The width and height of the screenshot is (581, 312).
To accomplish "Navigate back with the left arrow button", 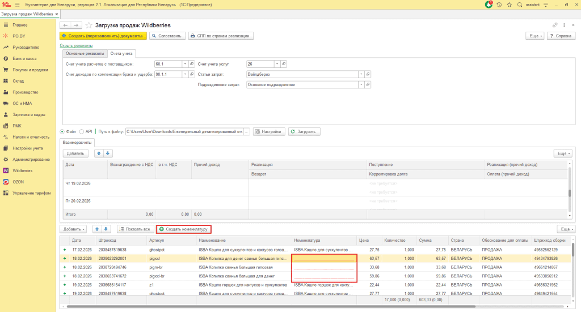I will tap(65, 25).
